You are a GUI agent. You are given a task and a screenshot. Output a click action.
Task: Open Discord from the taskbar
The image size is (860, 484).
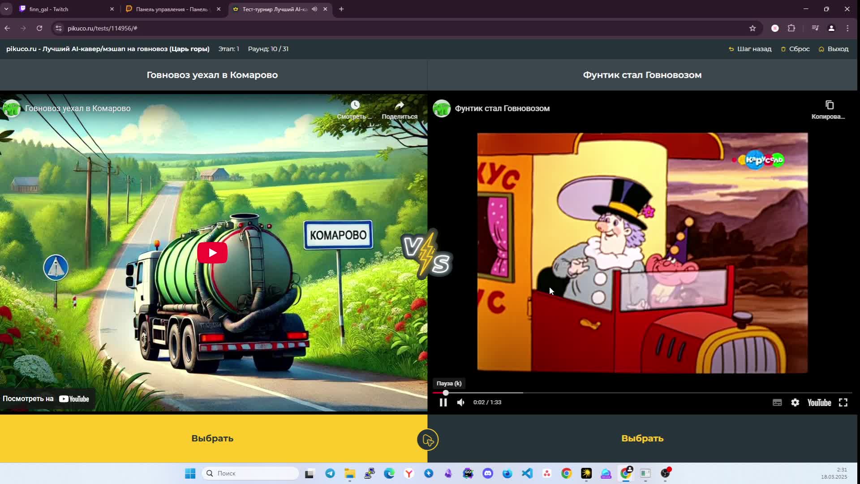[x=488, y=473]
